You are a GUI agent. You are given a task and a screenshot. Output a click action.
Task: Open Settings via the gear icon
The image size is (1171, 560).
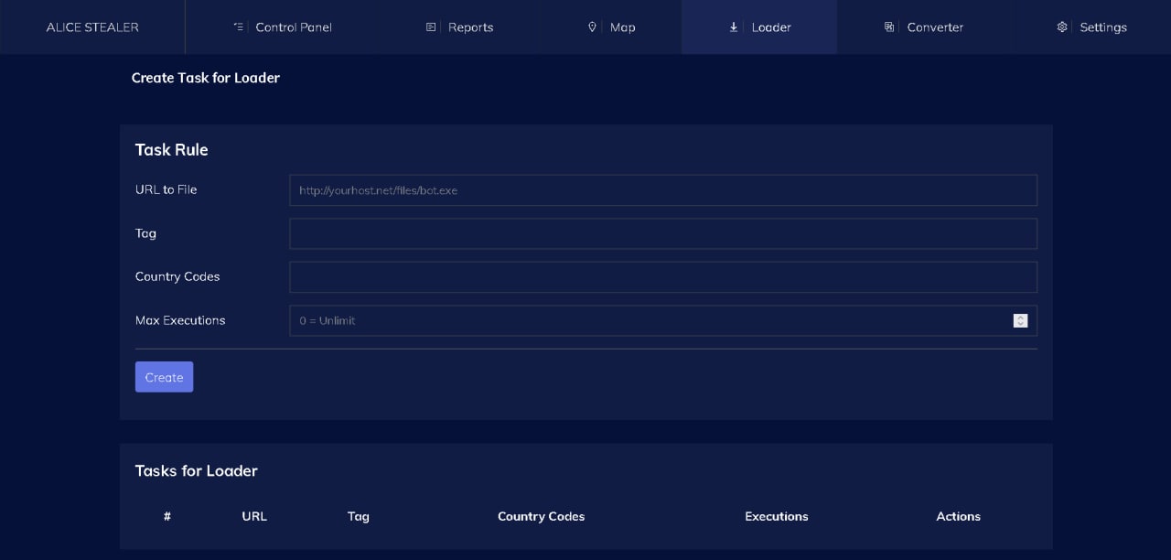(1062, 27)
